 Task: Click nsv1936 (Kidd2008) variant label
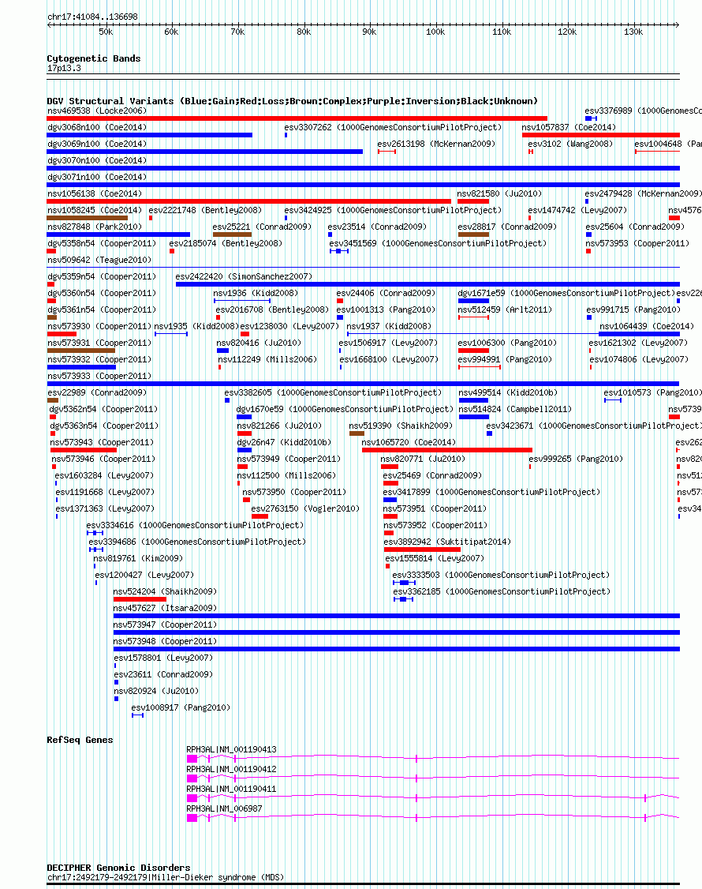[256, 293]
